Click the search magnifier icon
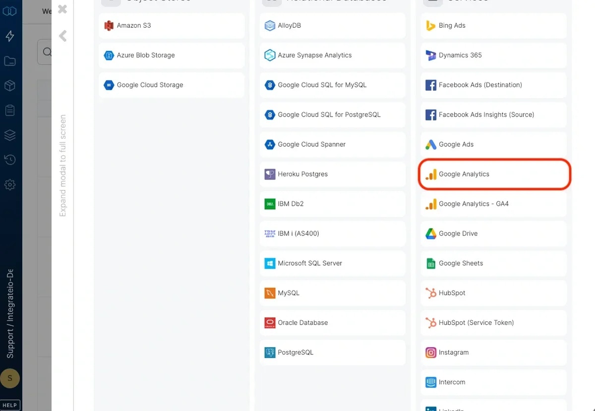Image resolution: width=595 pixels, height=411 pixels. point(47,52)
